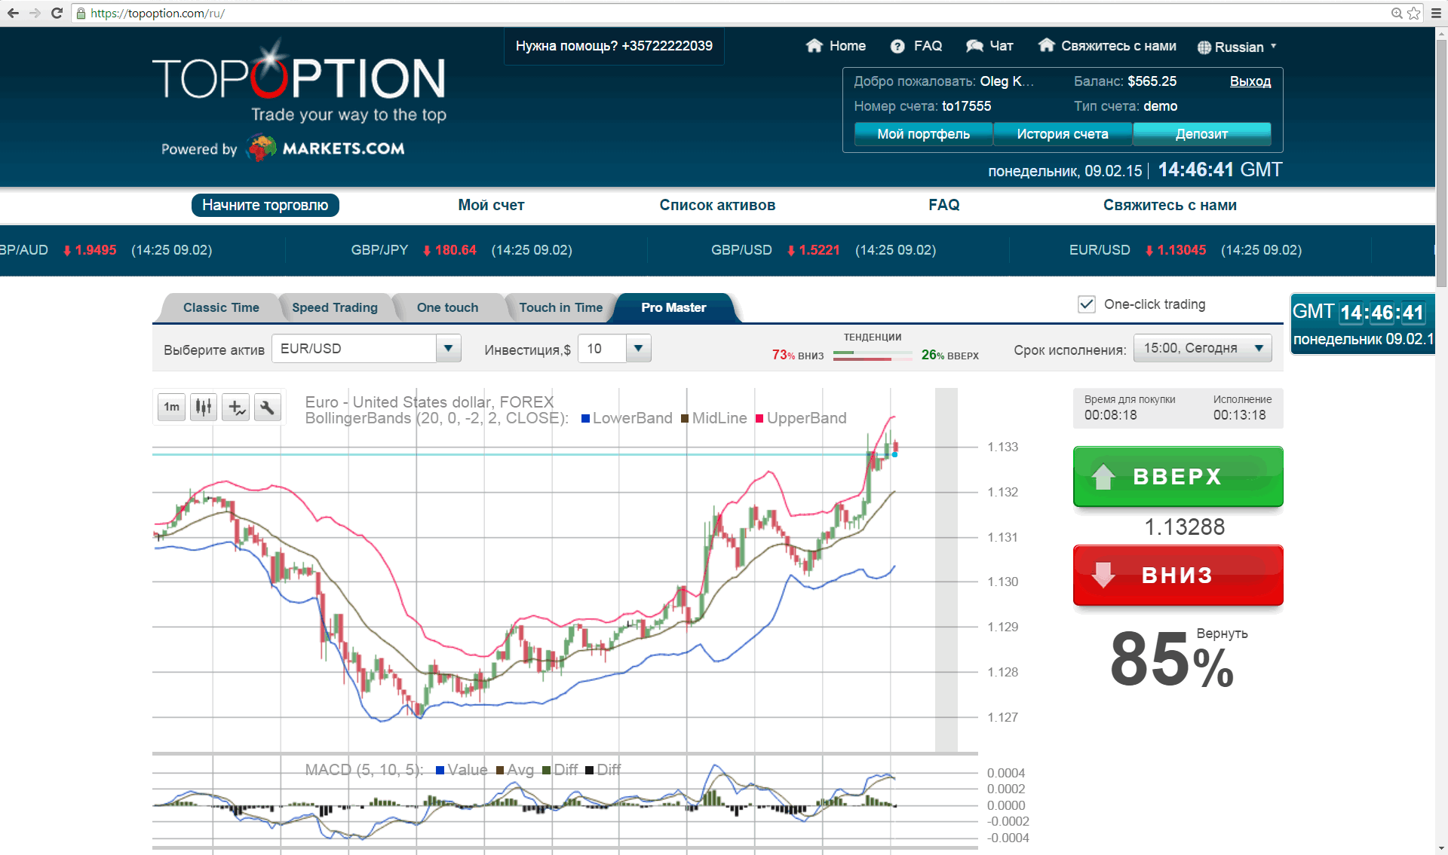Click the LowerBand blue legend swatch
Screen dimensions: 1448x855
585,419
